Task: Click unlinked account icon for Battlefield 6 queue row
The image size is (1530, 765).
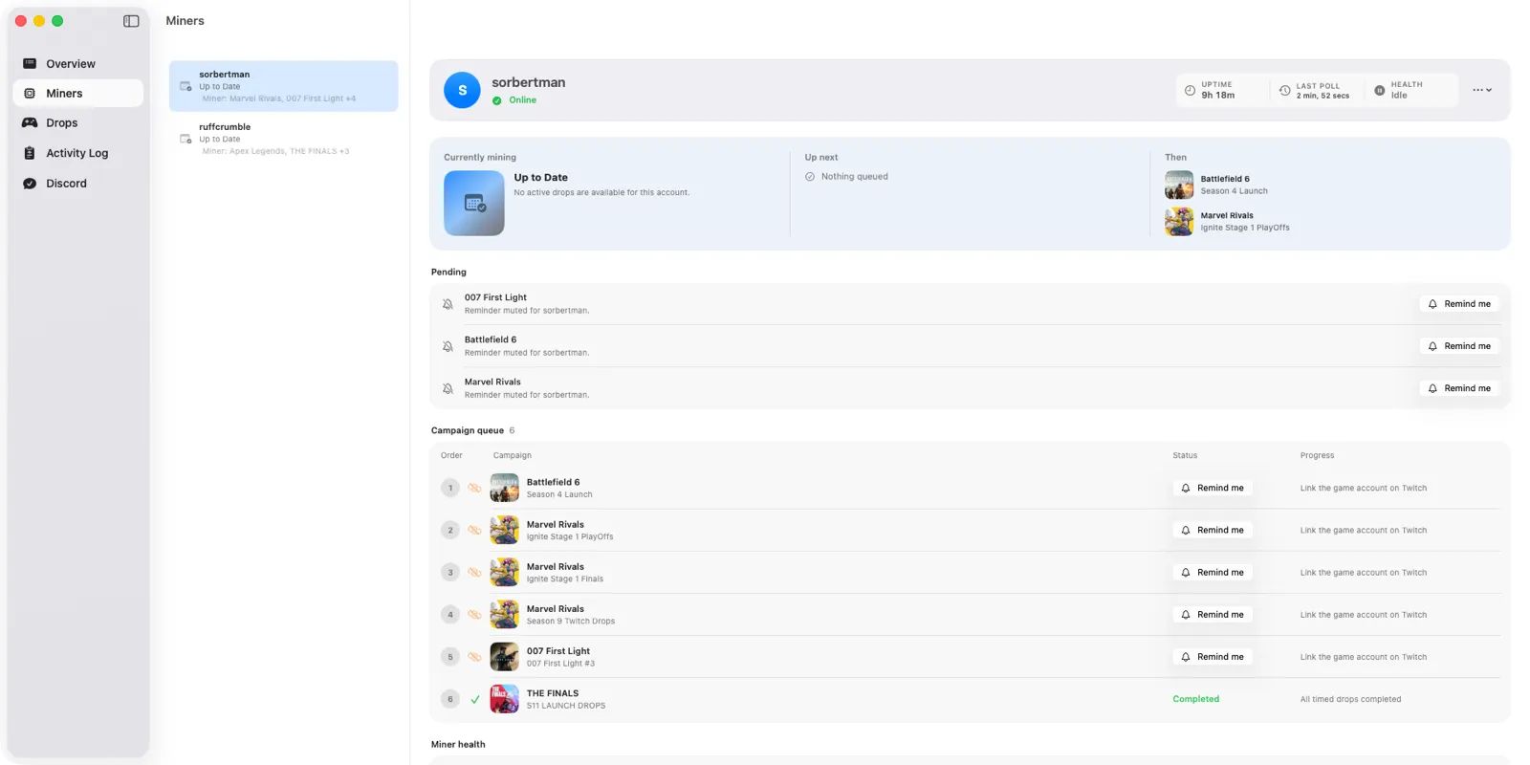Action: coord(474,488)
